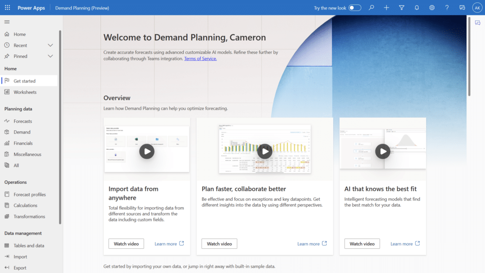Open Learn more link on Import data card
Screen dimensions: 485x273
(x=169, y=244)
